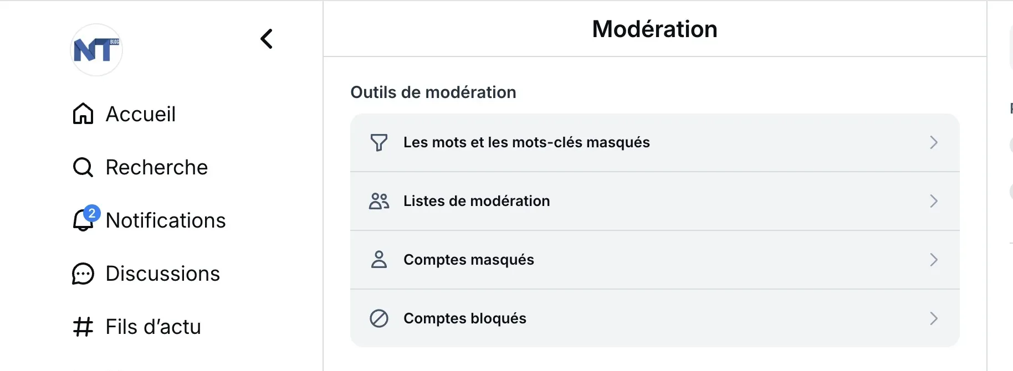Image resolution: width=1013 pixels, height=371 pixels.
Task: Expand the Listes de modération chevron
Action: point(934,201)
